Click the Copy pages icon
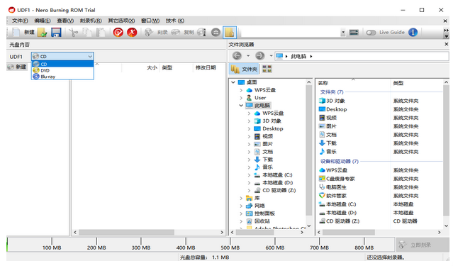 [x=87, y=33]
